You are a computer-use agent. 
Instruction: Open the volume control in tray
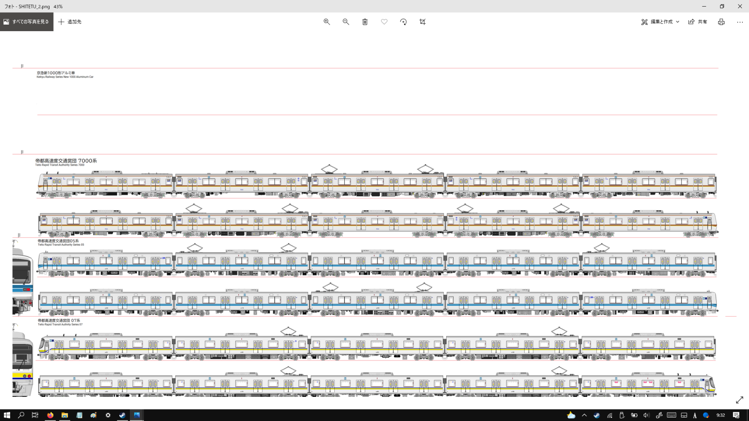[x=646, y=415]
